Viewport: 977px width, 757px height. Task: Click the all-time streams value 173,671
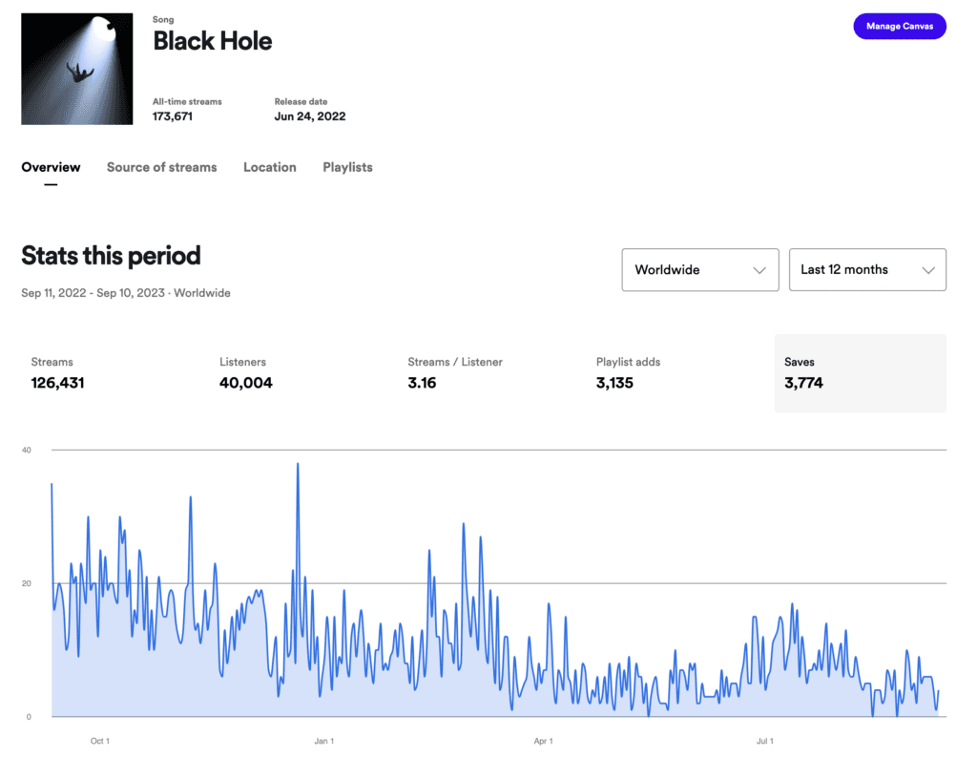point(173,116)
